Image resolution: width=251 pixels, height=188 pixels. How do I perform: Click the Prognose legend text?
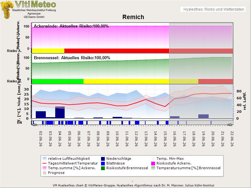[x=56, y=173]
